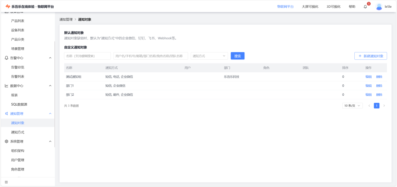
Task: Open the 10 条/页 page size dropdown
Action: [x=352, y=106]
